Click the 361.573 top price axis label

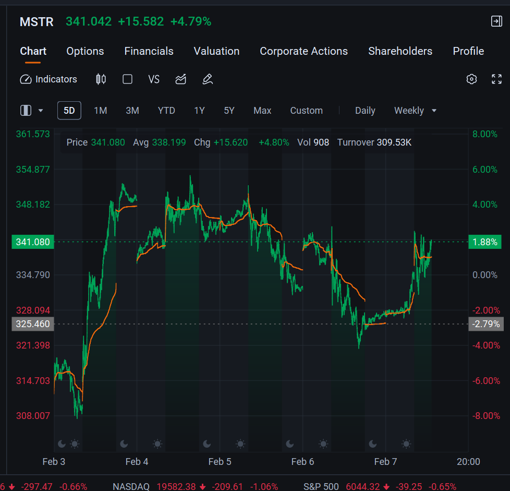click(x=33, y=134)
